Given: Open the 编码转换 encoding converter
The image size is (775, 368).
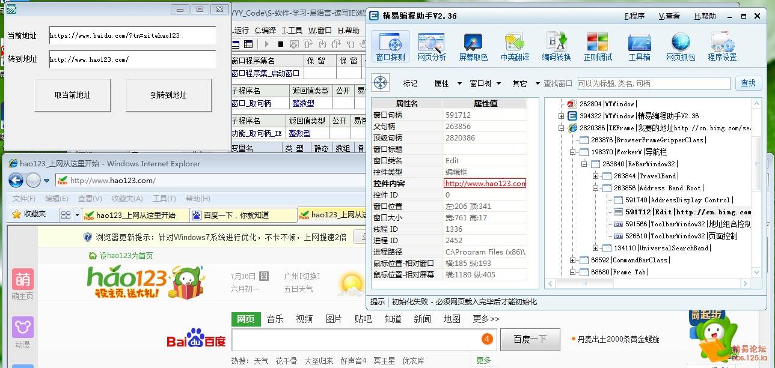Looking at the screenshot, I should click(556, 47).
